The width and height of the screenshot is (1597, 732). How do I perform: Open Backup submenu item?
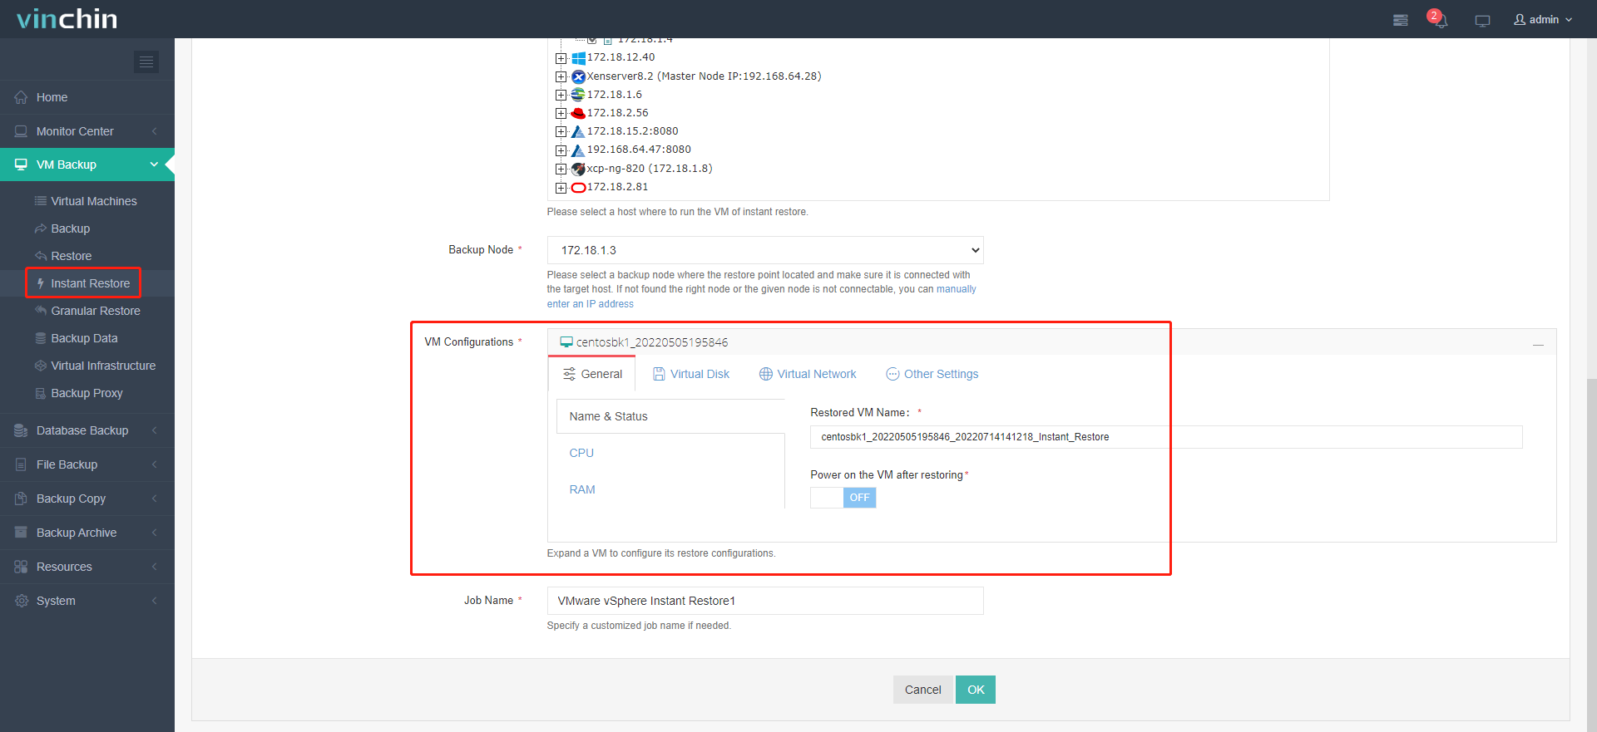click(x=70, y=228)
